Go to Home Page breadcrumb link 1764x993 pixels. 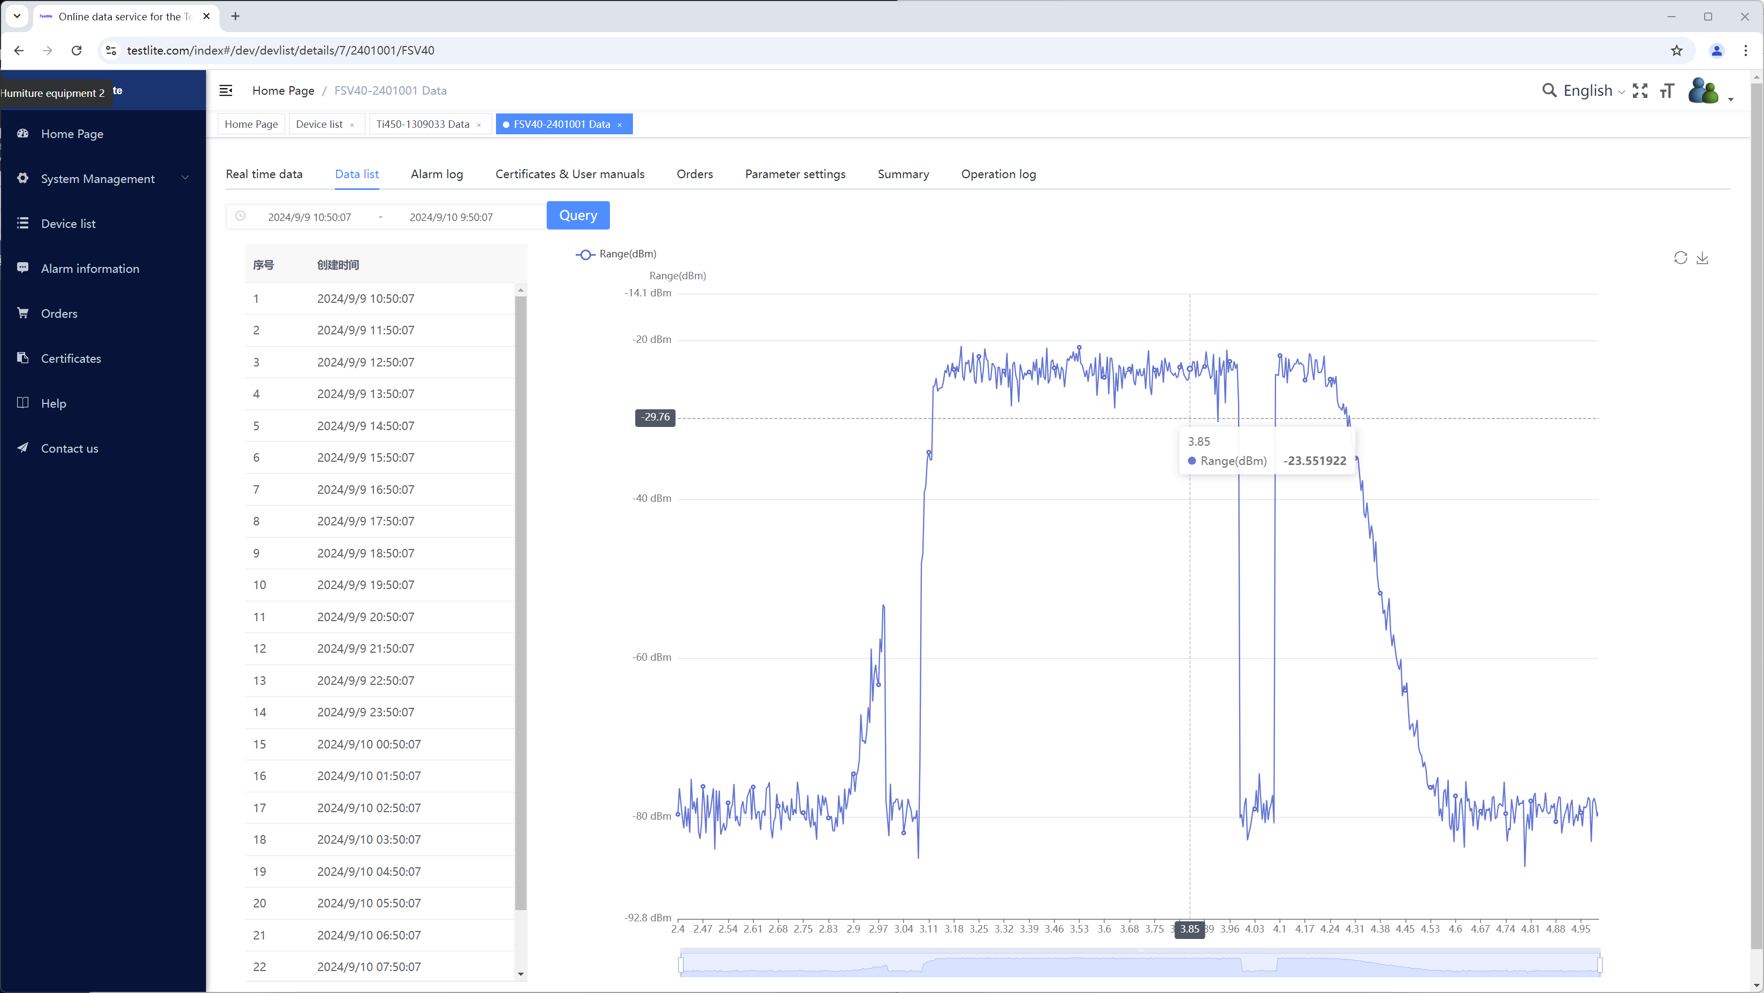pyautogui.click(x=283, y=90)
